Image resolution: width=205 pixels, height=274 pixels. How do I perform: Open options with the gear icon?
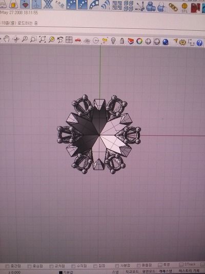182,42
